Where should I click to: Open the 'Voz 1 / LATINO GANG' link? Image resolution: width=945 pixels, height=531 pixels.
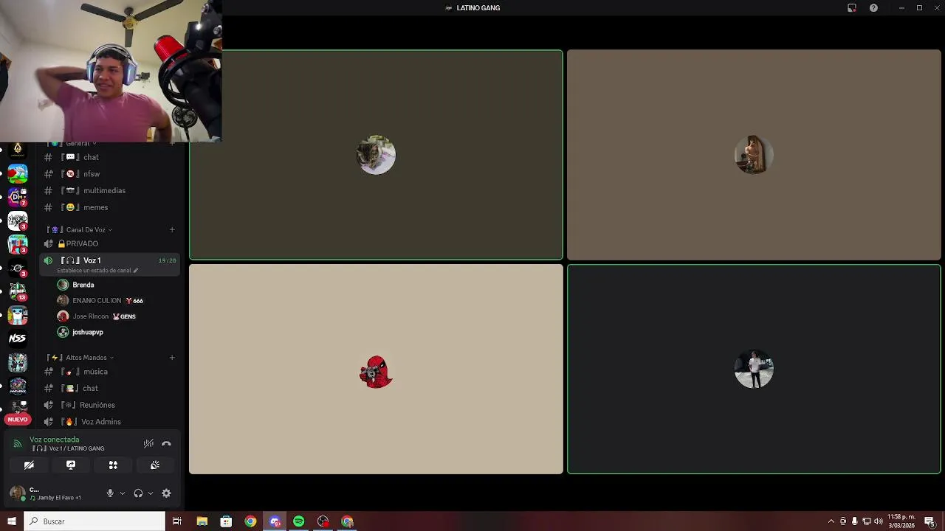tap(69, 448)
